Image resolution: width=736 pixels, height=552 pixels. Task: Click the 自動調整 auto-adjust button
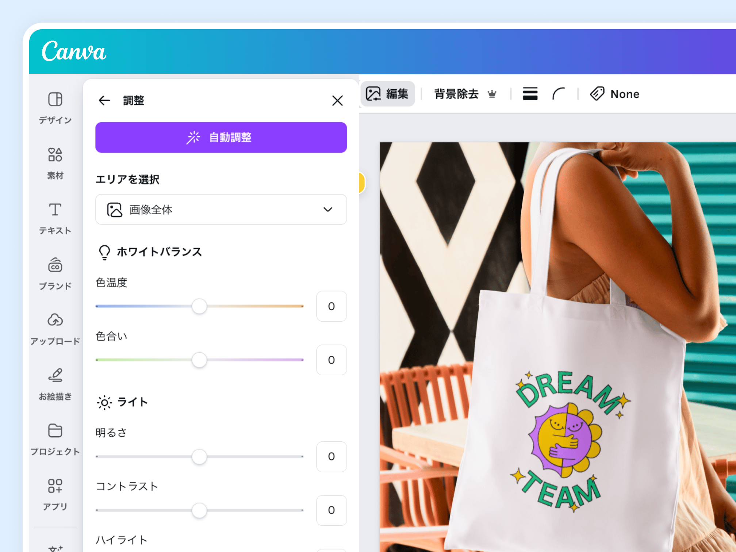pyautogui.click(x=221, y=137)
